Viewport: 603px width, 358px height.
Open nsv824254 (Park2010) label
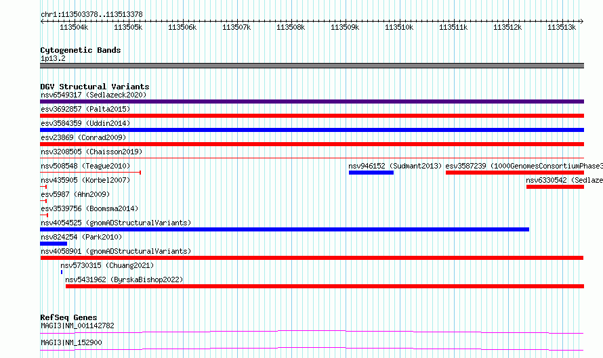coord(81,237)
